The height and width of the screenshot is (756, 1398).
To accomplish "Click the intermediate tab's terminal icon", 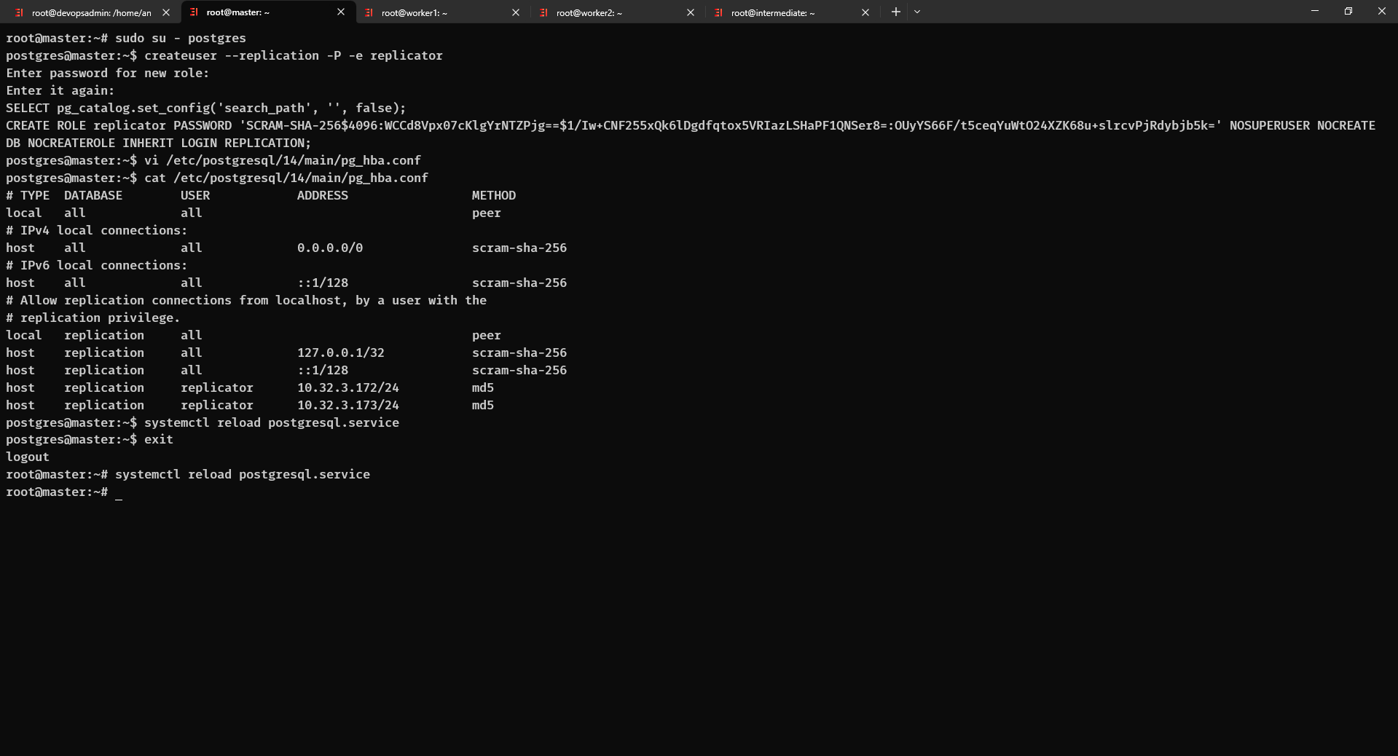I will [x=719, y=12].
